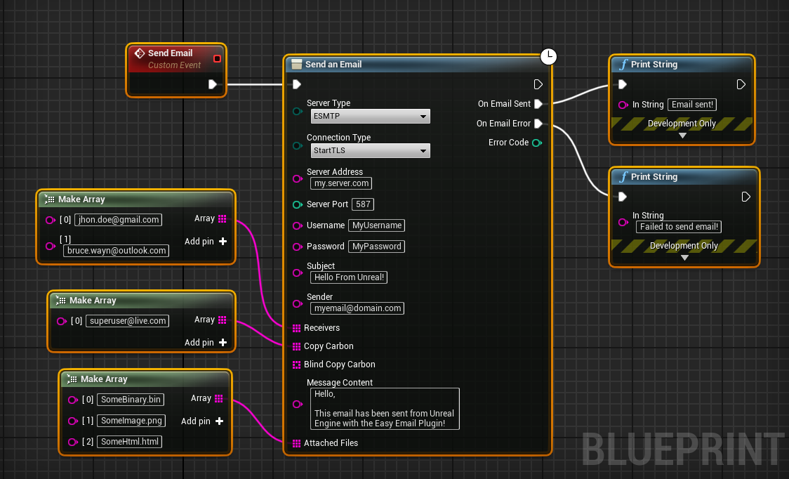This screenshot has width=789, height=479.
Task: Click the Username input pin
Action: 298,225
